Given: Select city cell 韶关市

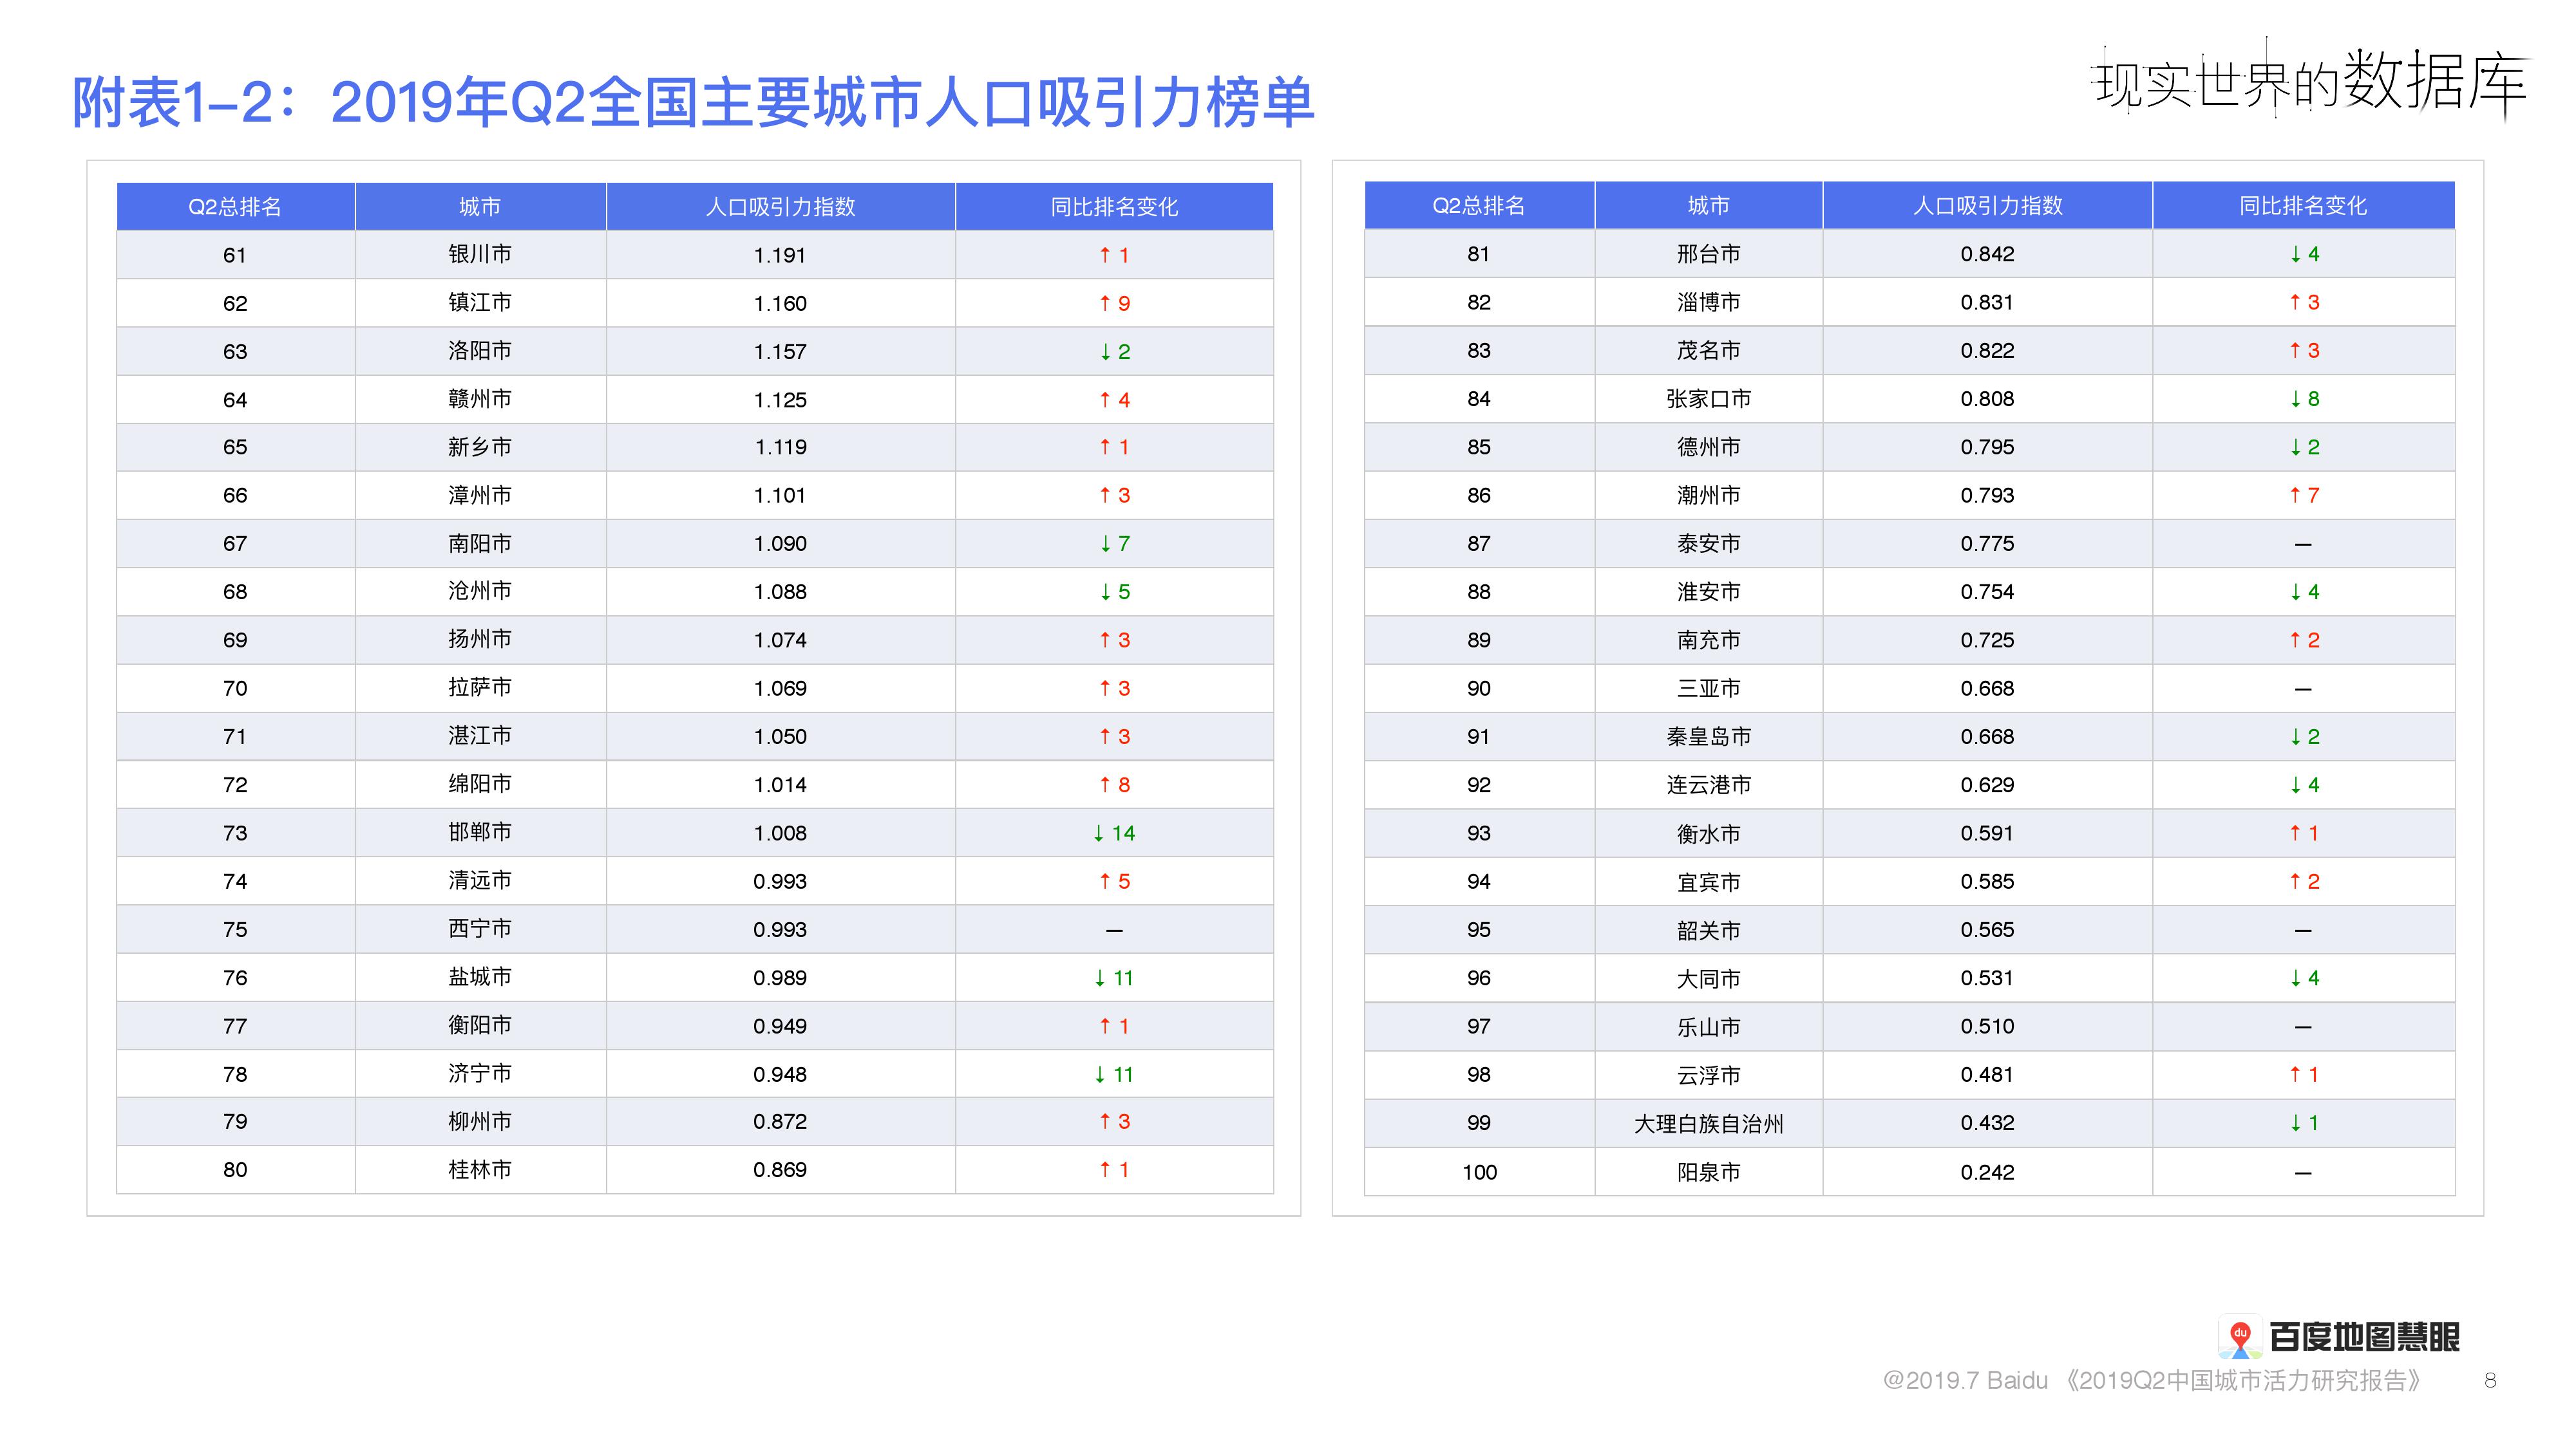Looking at the screenshot, I should point(1708,929).
